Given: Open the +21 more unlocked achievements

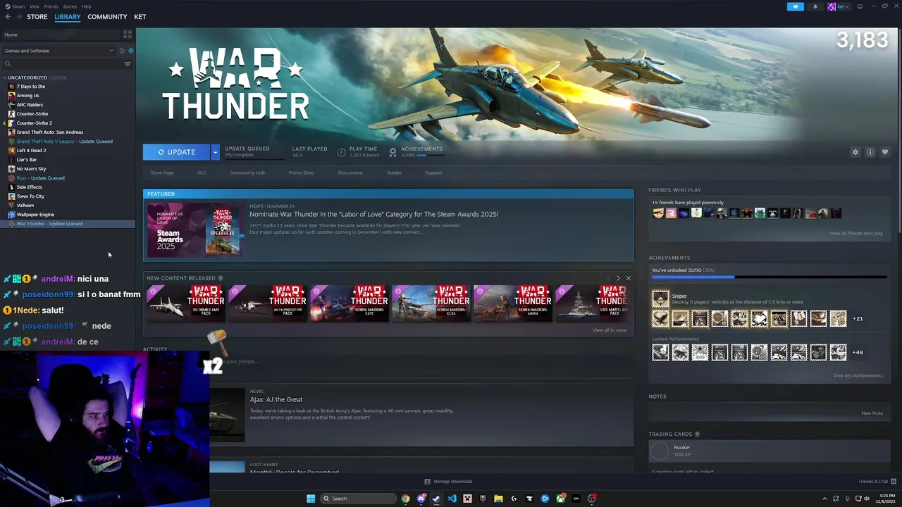Looking at the screenshot, I should pos(858,318).
